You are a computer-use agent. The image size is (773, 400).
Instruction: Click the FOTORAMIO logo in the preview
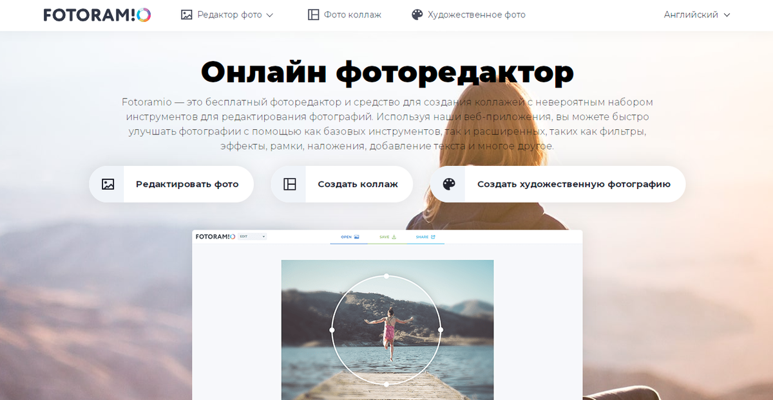pyautogui.click(x=215, y=237)
